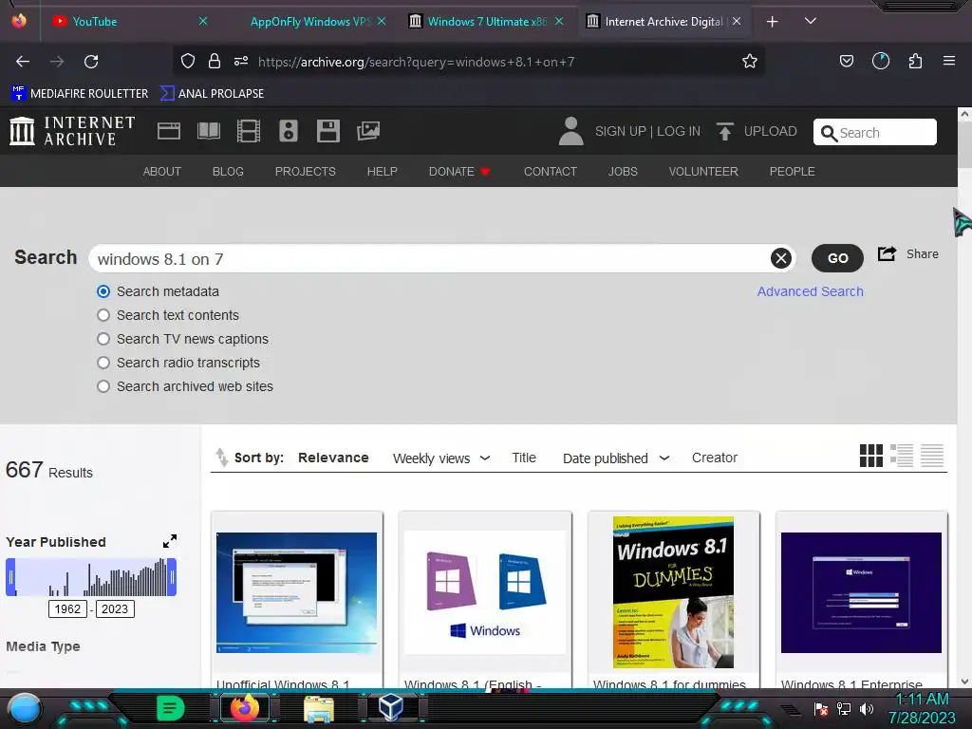The height and width of the screenshot is (729, 972).
Task: Open the Windows 8.1 for Dummies thumbnail
Action: point(673,592)
